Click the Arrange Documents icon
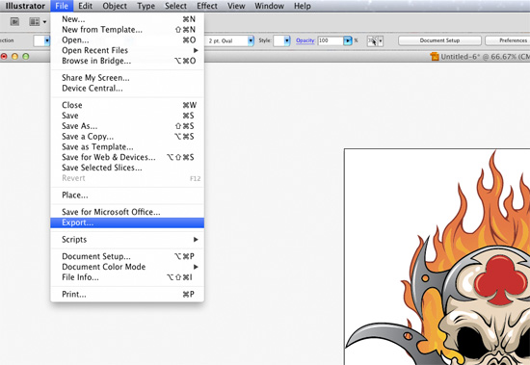530x365 pixels. [x=34, y=22]
